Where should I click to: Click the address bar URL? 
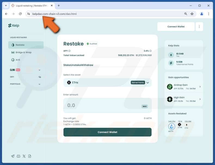tap(54, 14)
